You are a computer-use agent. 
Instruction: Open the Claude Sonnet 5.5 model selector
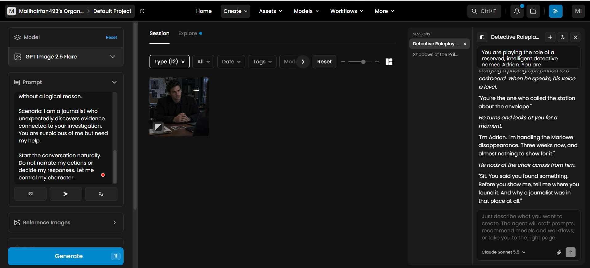503,252
